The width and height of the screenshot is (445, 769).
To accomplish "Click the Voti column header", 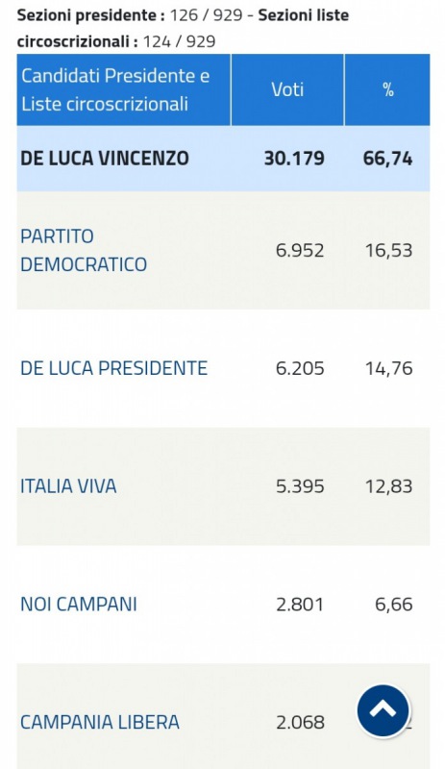I will click(287, 89).
